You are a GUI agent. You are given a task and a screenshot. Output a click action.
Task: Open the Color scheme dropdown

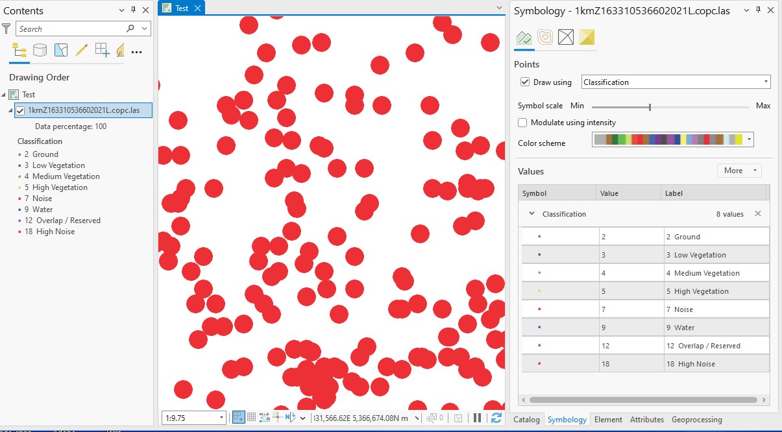pos(750,139)
